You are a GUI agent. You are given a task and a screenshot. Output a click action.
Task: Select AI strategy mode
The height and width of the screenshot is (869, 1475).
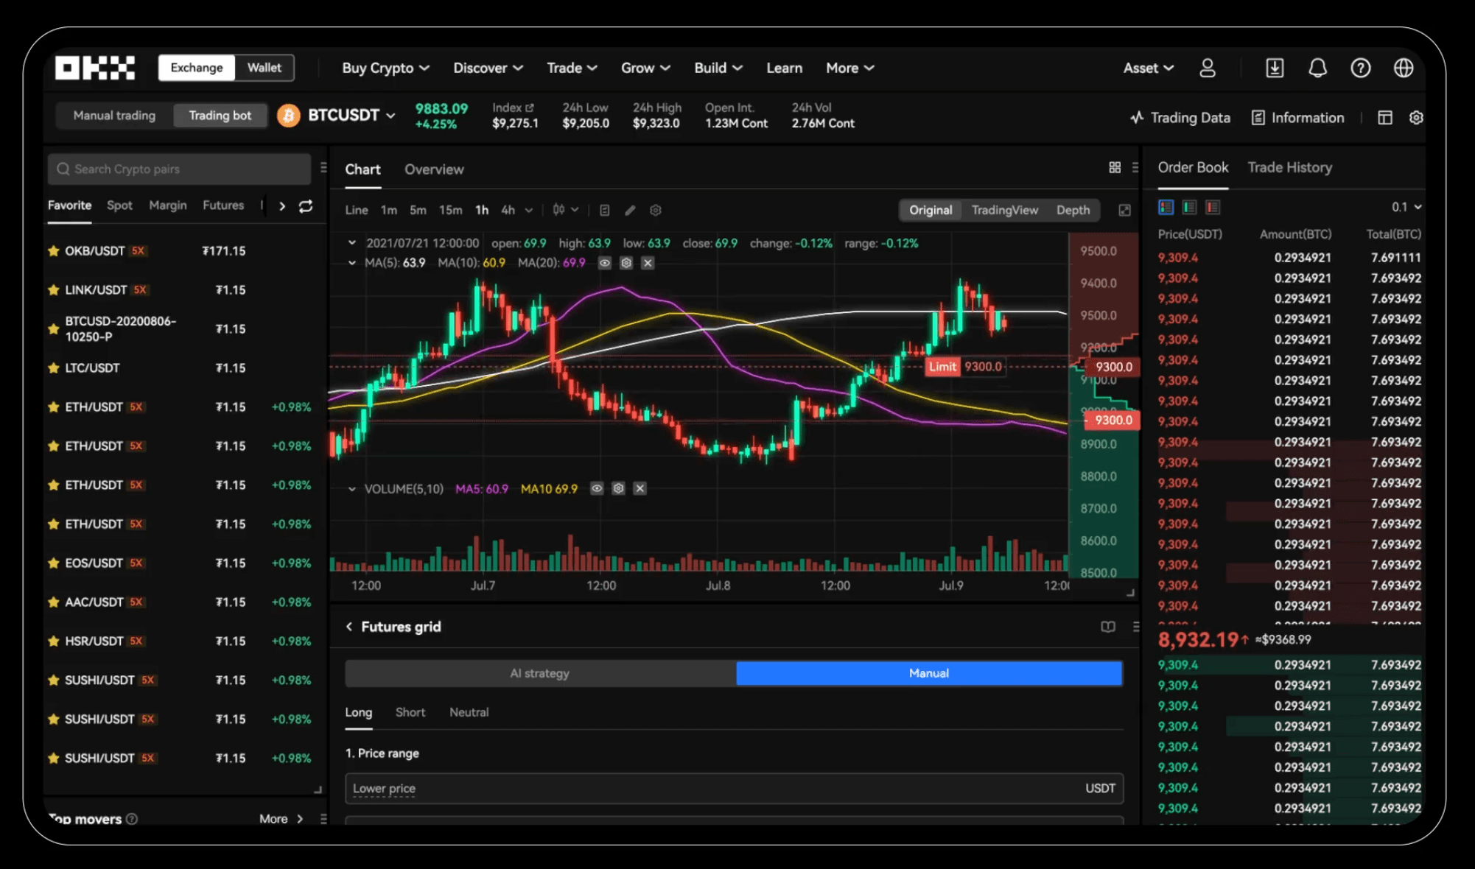point(540,673)
